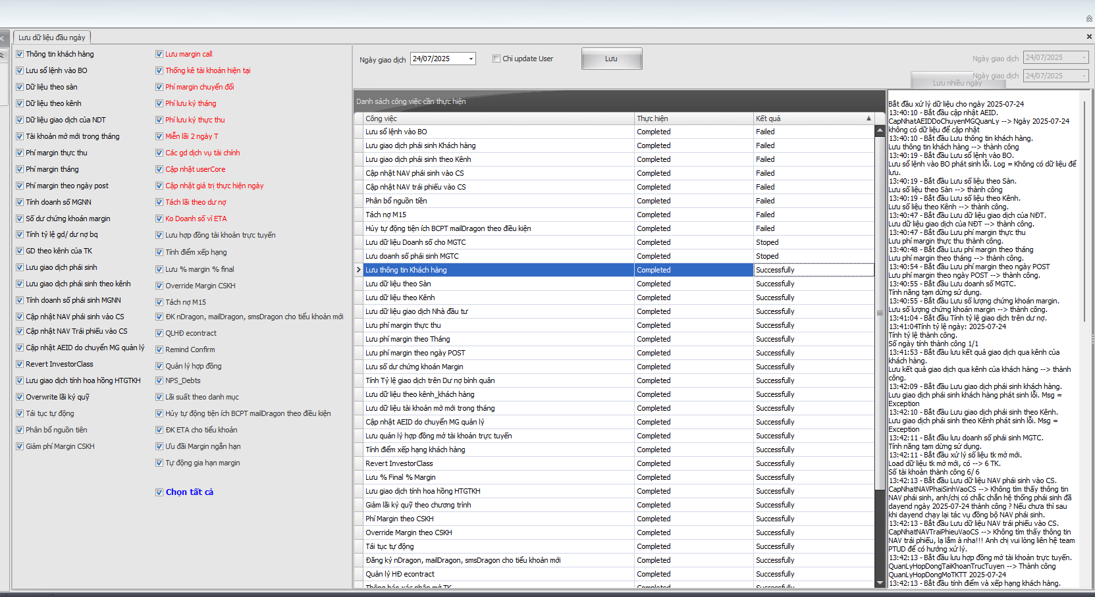Open the Ngày giao dịch date dropdown

point(471,59)
